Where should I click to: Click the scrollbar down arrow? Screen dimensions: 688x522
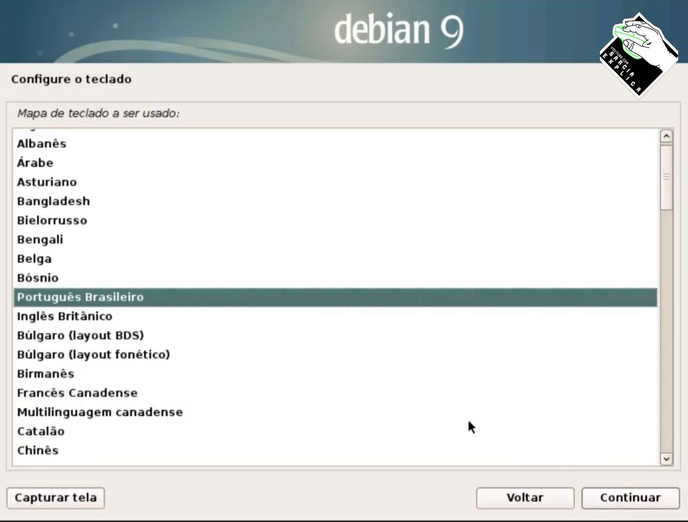tap(666, 459)
